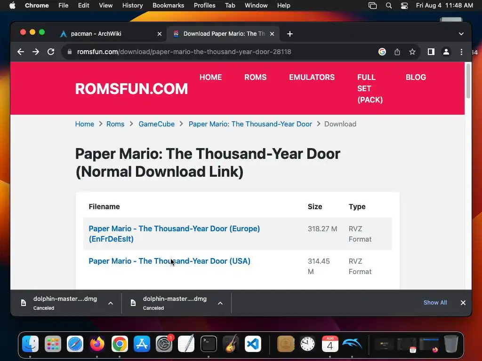This screenshot has width=482, height=361.
Task: Open Chrome side panel icon
Action: (431, 52)
